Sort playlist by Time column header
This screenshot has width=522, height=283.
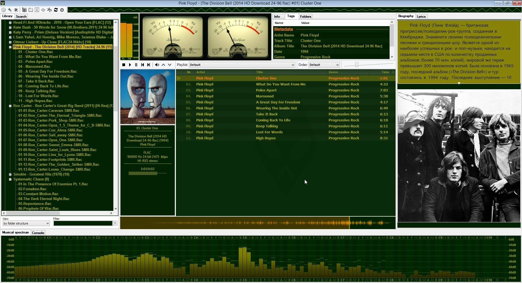coord(380,72)
